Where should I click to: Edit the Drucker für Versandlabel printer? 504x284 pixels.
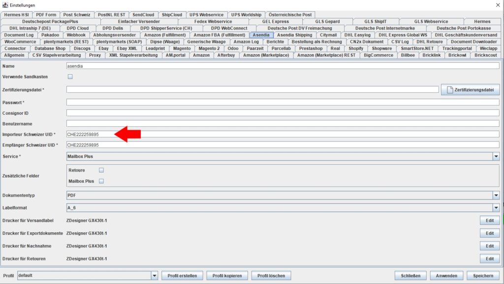click(490, 220)
